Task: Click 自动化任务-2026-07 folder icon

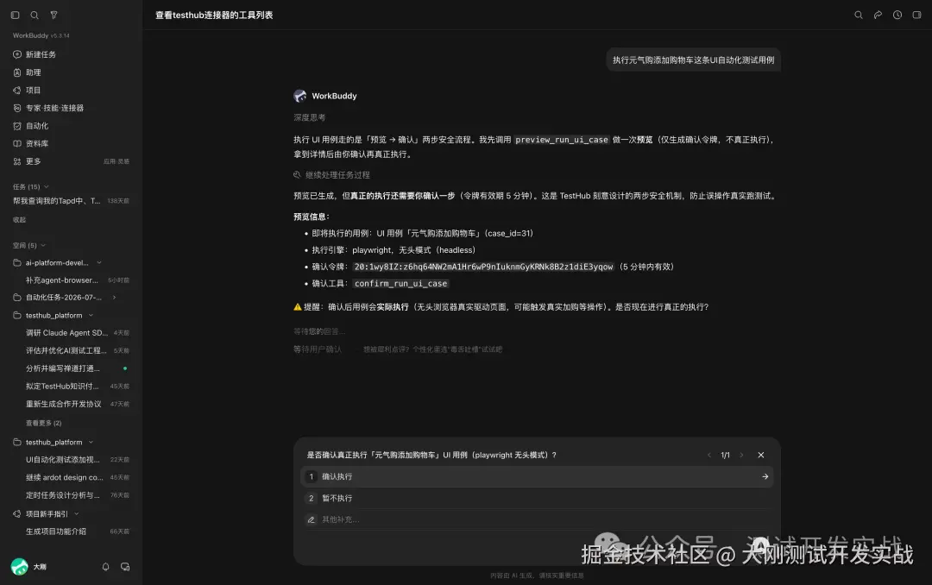Action: pos(17,298)
